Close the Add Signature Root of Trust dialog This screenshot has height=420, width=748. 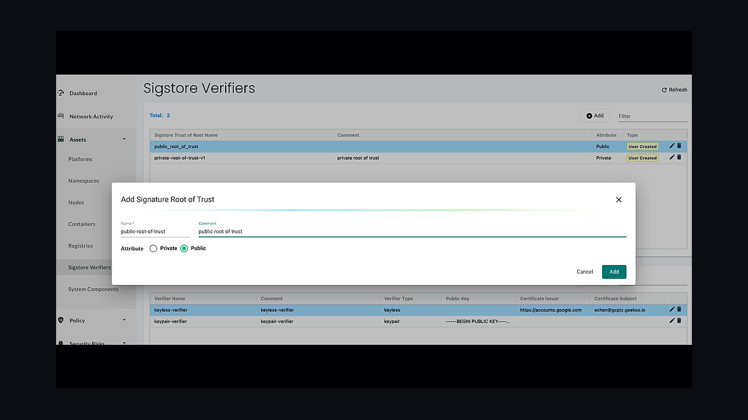coord(618,200)
